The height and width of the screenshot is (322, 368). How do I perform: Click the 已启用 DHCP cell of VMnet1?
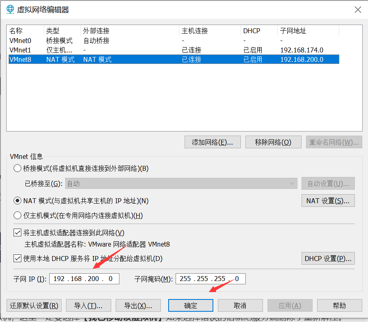click(253, 50)
